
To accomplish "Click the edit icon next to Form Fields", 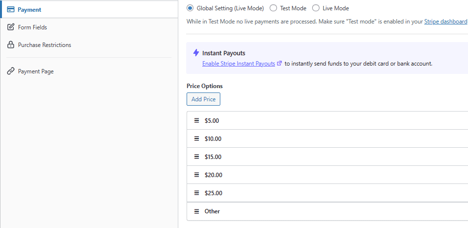I will (x=10, y=27).
